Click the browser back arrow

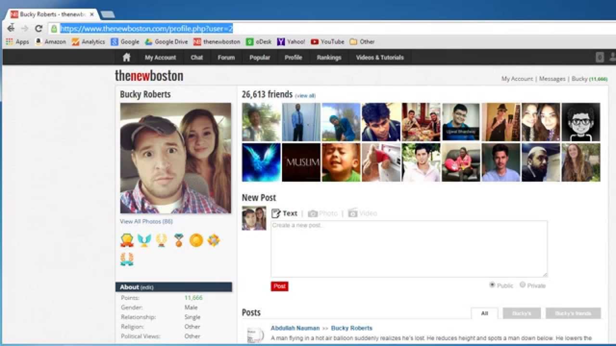tap(11, 28)
